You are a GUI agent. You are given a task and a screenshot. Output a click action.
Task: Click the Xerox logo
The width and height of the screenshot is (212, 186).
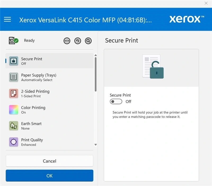187,19
